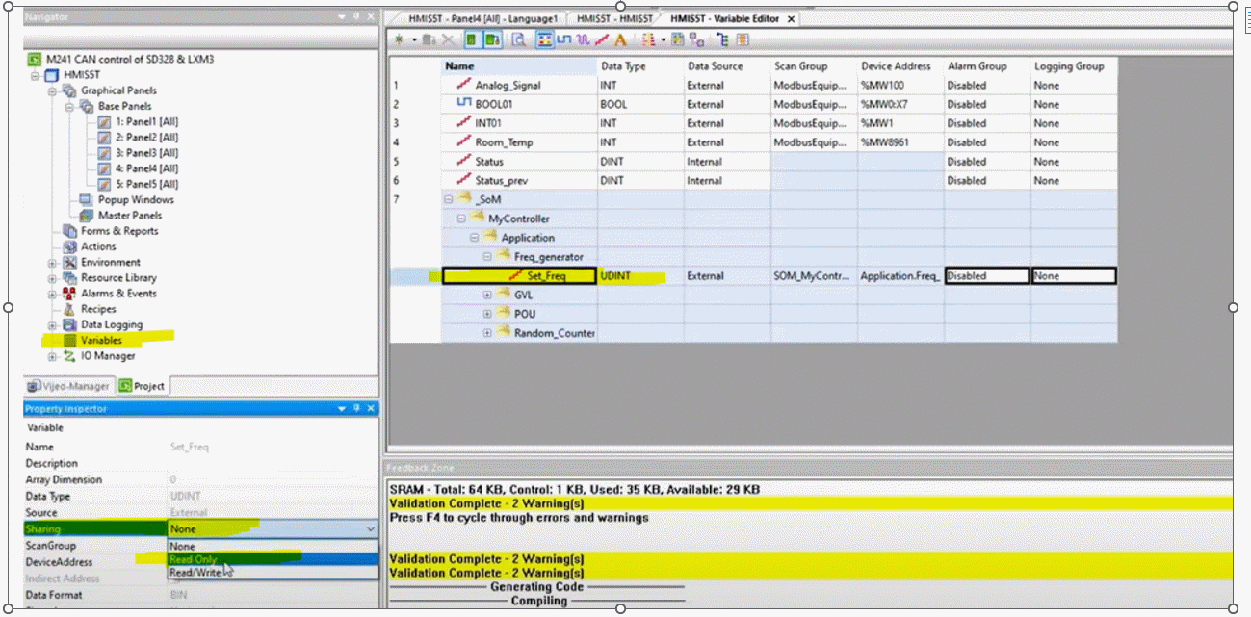Click the red analog line filter icon
This screenshot has height=617, width=1251.
602,40
